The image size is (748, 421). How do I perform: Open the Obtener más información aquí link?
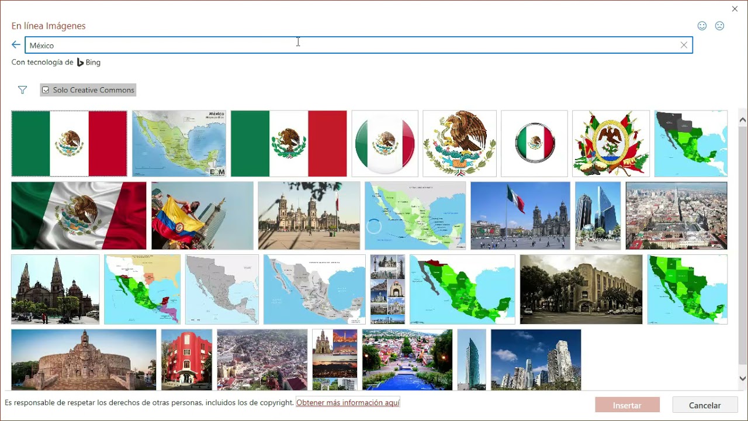click(348, 402)
